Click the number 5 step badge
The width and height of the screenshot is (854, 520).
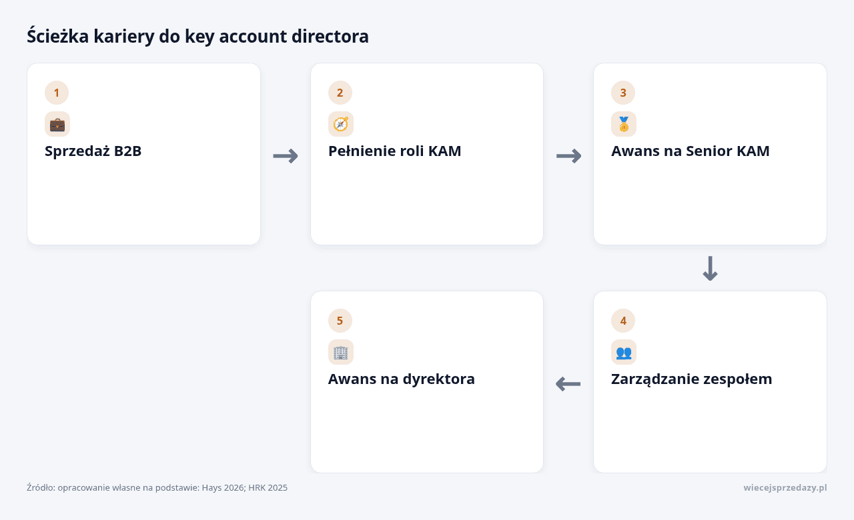point(340,321)
